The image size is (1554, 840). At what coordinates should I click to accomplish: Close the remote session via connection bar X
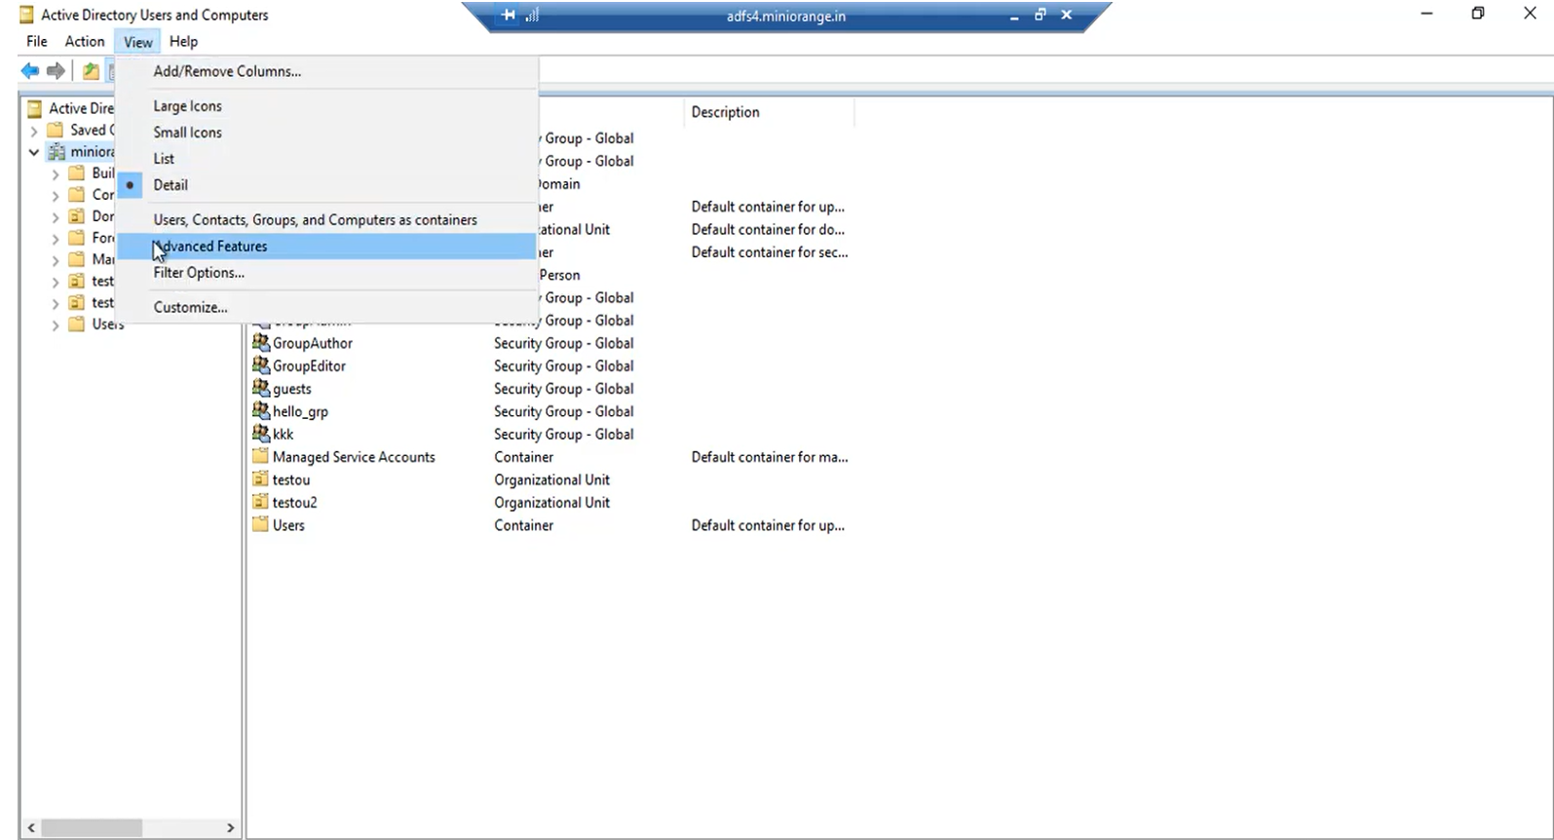coord(1066,16)
